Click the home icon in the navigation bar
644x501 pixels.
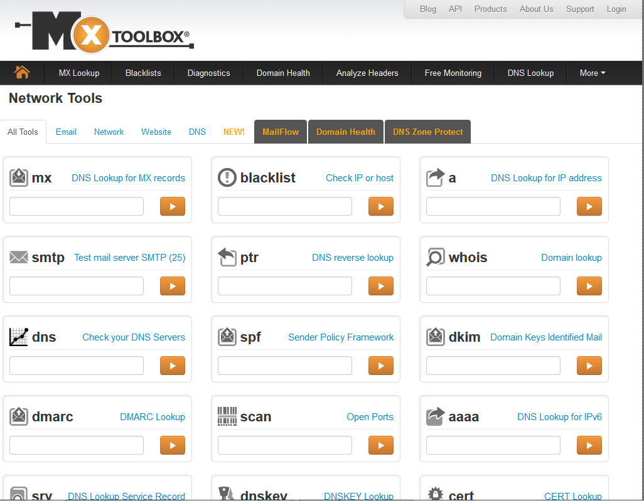coord(23,73)
